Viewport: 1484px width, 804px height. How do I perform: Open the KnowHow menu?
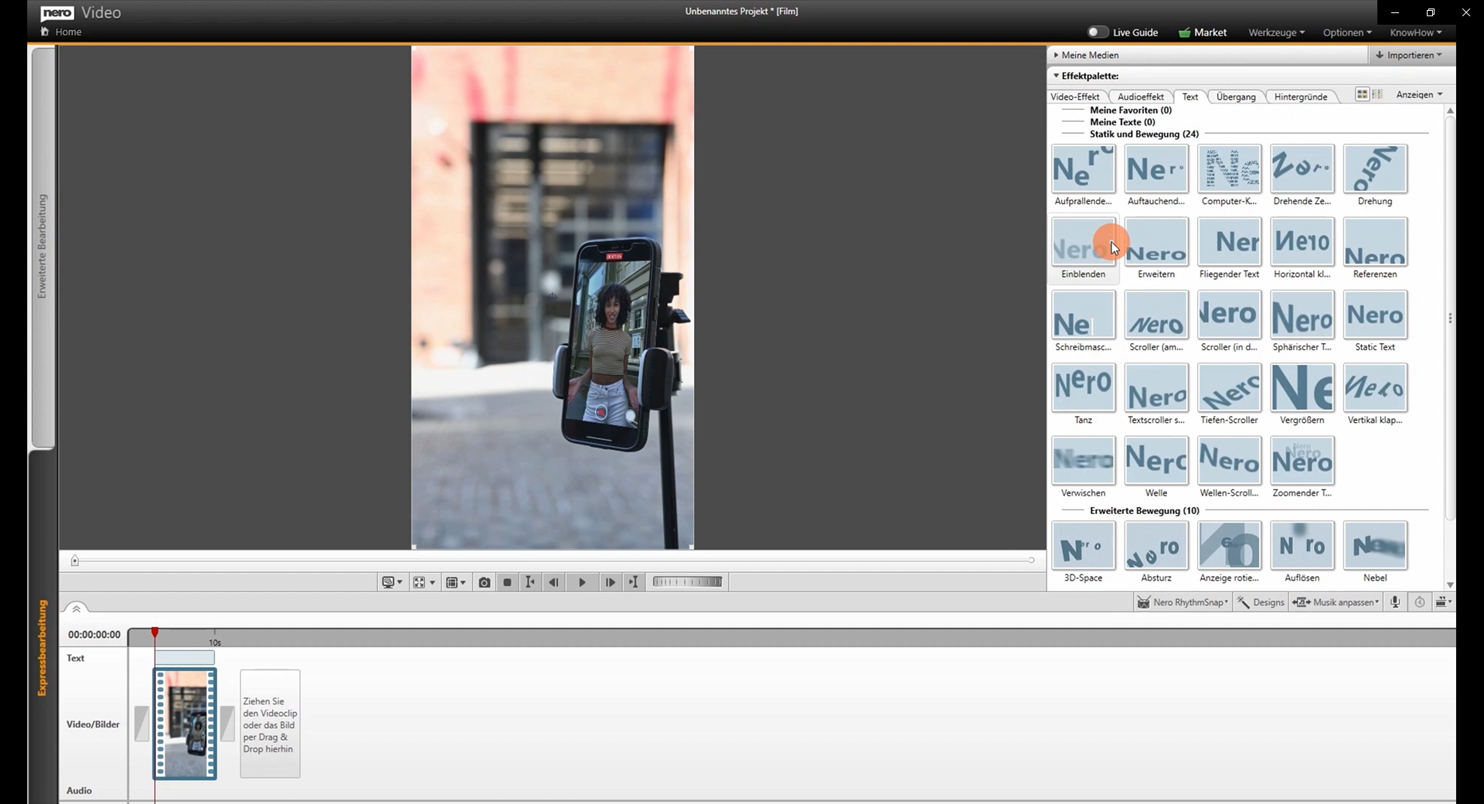(x=1416, y=32)
